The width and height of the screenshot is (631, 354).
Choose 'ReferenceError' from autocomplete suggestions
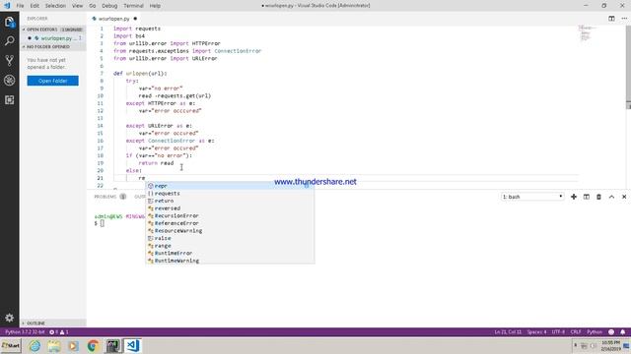(x=230, y=223)
